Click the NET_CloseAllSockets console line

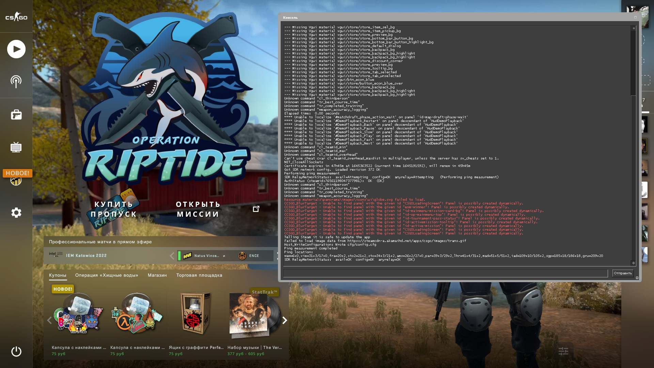(x=303, y=162)
